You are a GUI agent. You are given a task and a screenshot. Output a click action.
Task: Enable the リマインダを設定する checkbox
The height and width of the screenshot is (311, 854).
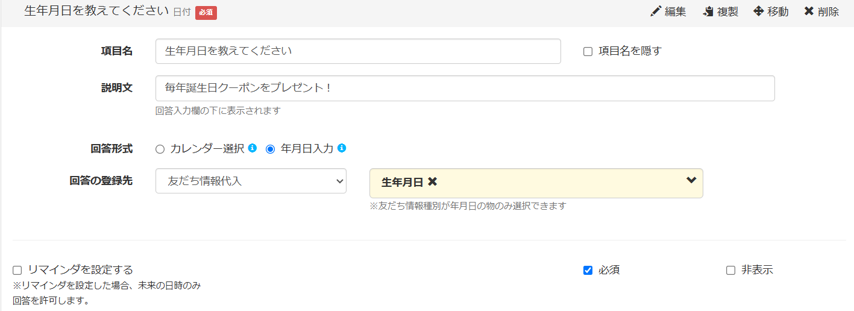coord(17,270)
